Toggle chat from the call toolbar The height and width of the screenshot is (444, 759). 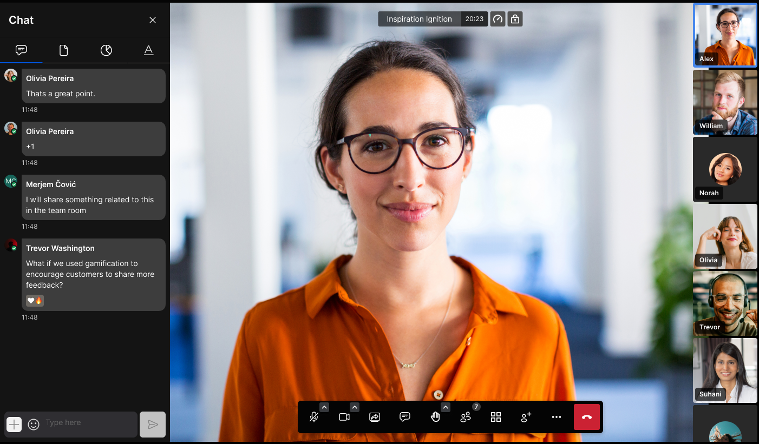click(x=405, y=417)
